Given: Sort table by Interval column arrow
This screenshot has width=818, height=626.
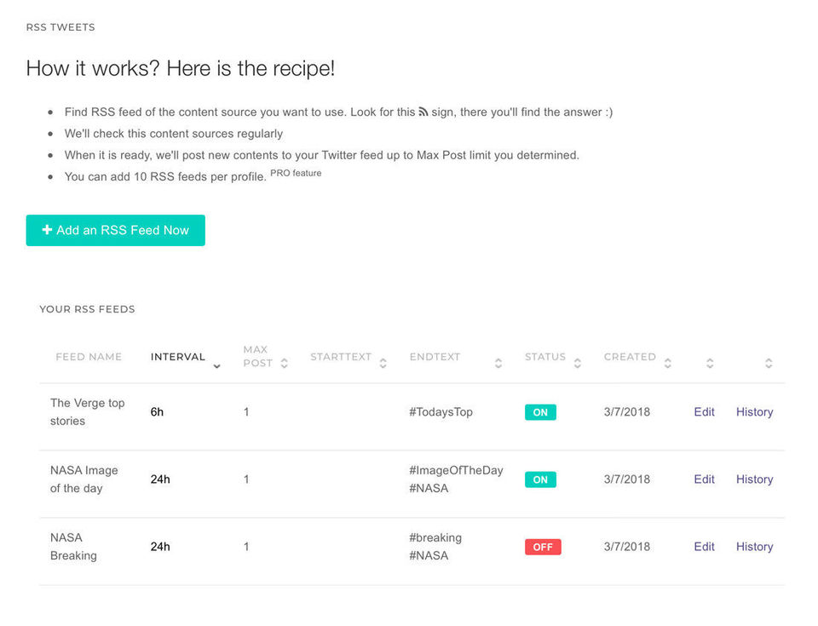Looking at the screenshot, I should coord(216,366).
